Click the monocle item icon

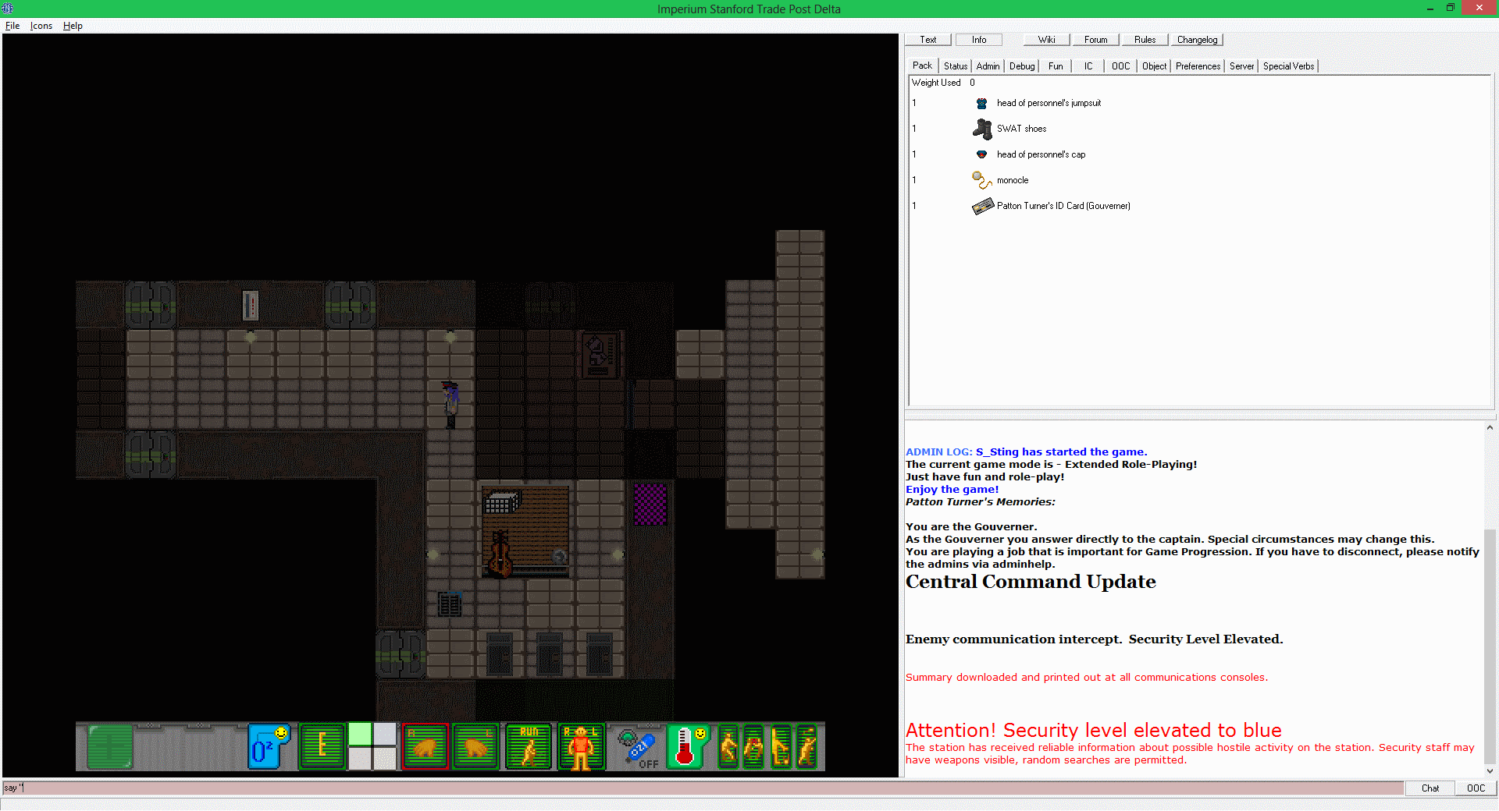pyautogui.click(x=981, y=180)
